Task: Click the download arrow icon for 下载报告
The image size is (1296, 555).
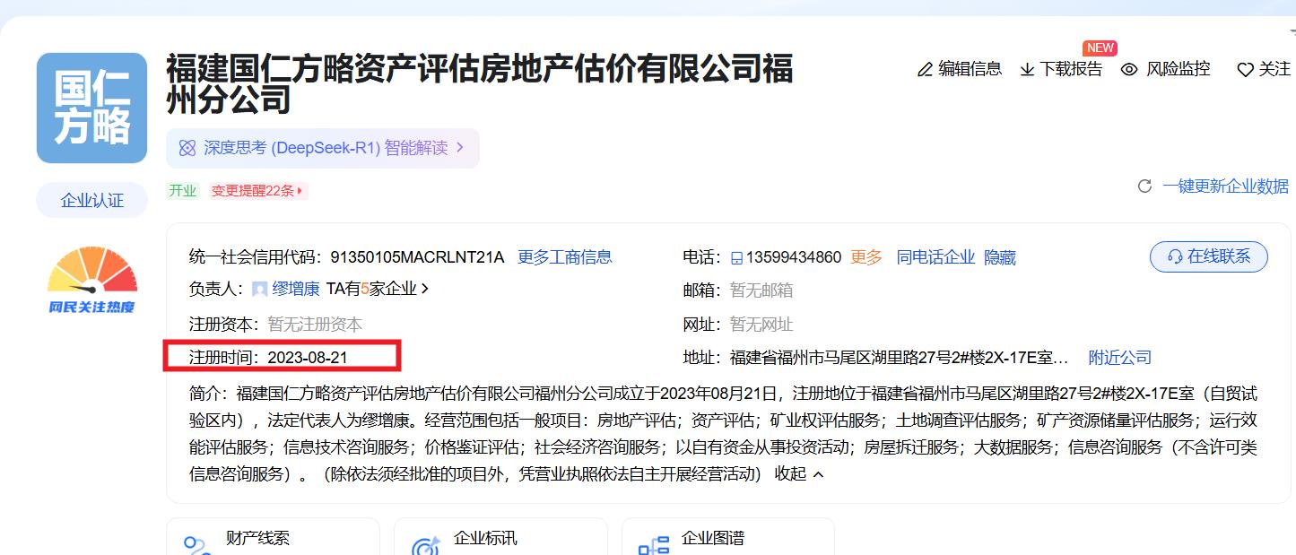Action: [x=1027, y=70]
